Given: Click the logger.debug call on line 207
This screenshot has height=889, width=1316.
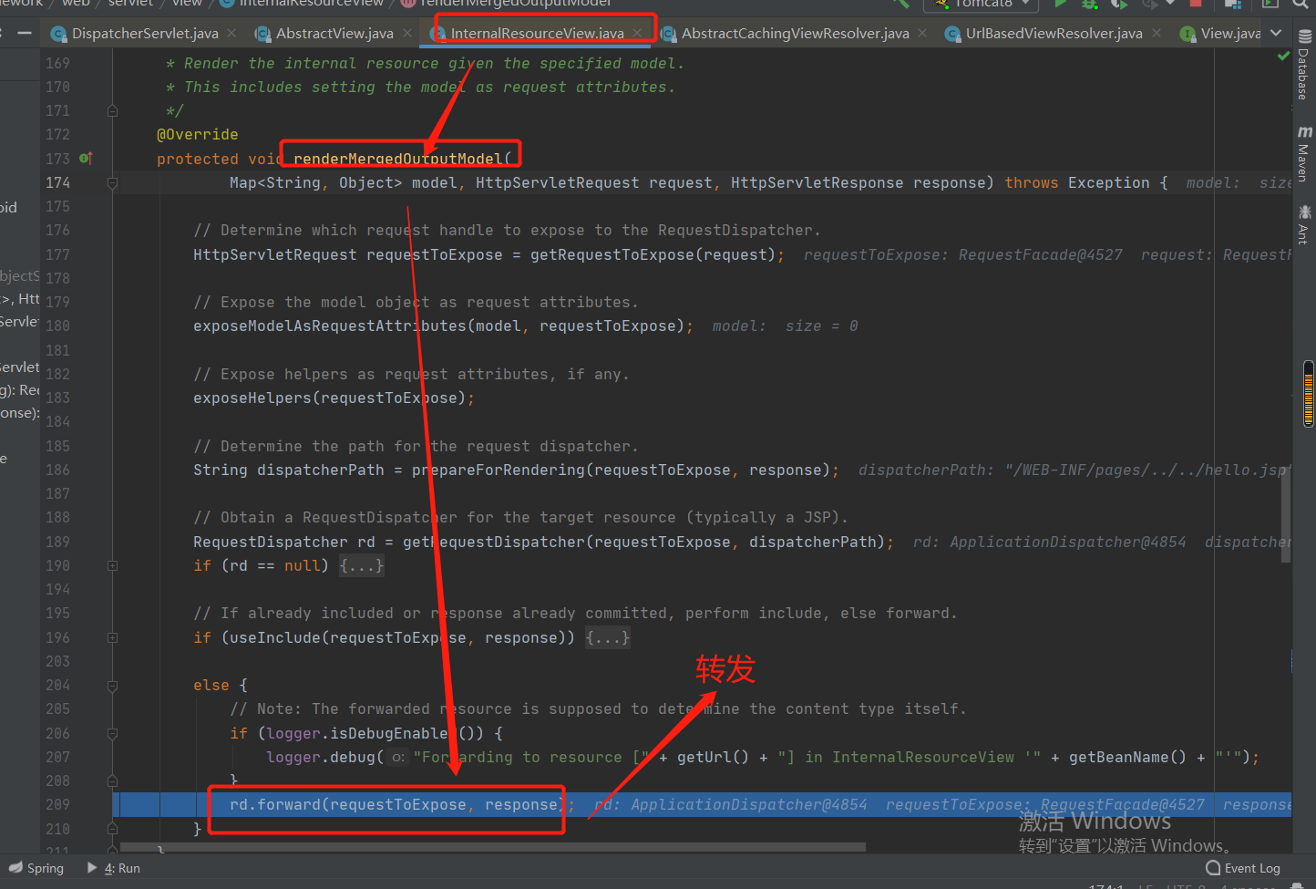Looking at the screenshot, I should (321, 758).
